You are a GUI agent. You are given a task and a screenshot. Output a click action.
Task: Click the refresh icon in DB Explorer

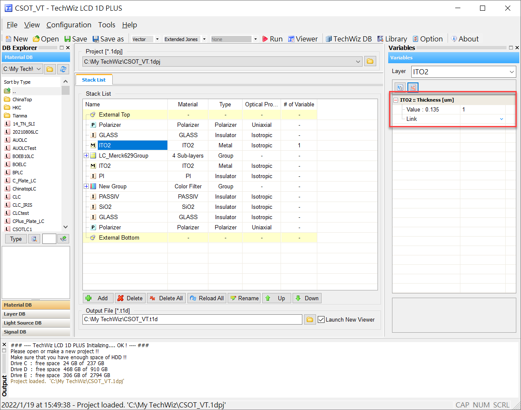(x=63, y=69)
